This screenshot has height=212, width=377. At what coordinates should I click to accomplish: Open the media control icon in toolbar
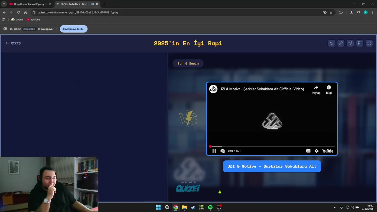358,12
